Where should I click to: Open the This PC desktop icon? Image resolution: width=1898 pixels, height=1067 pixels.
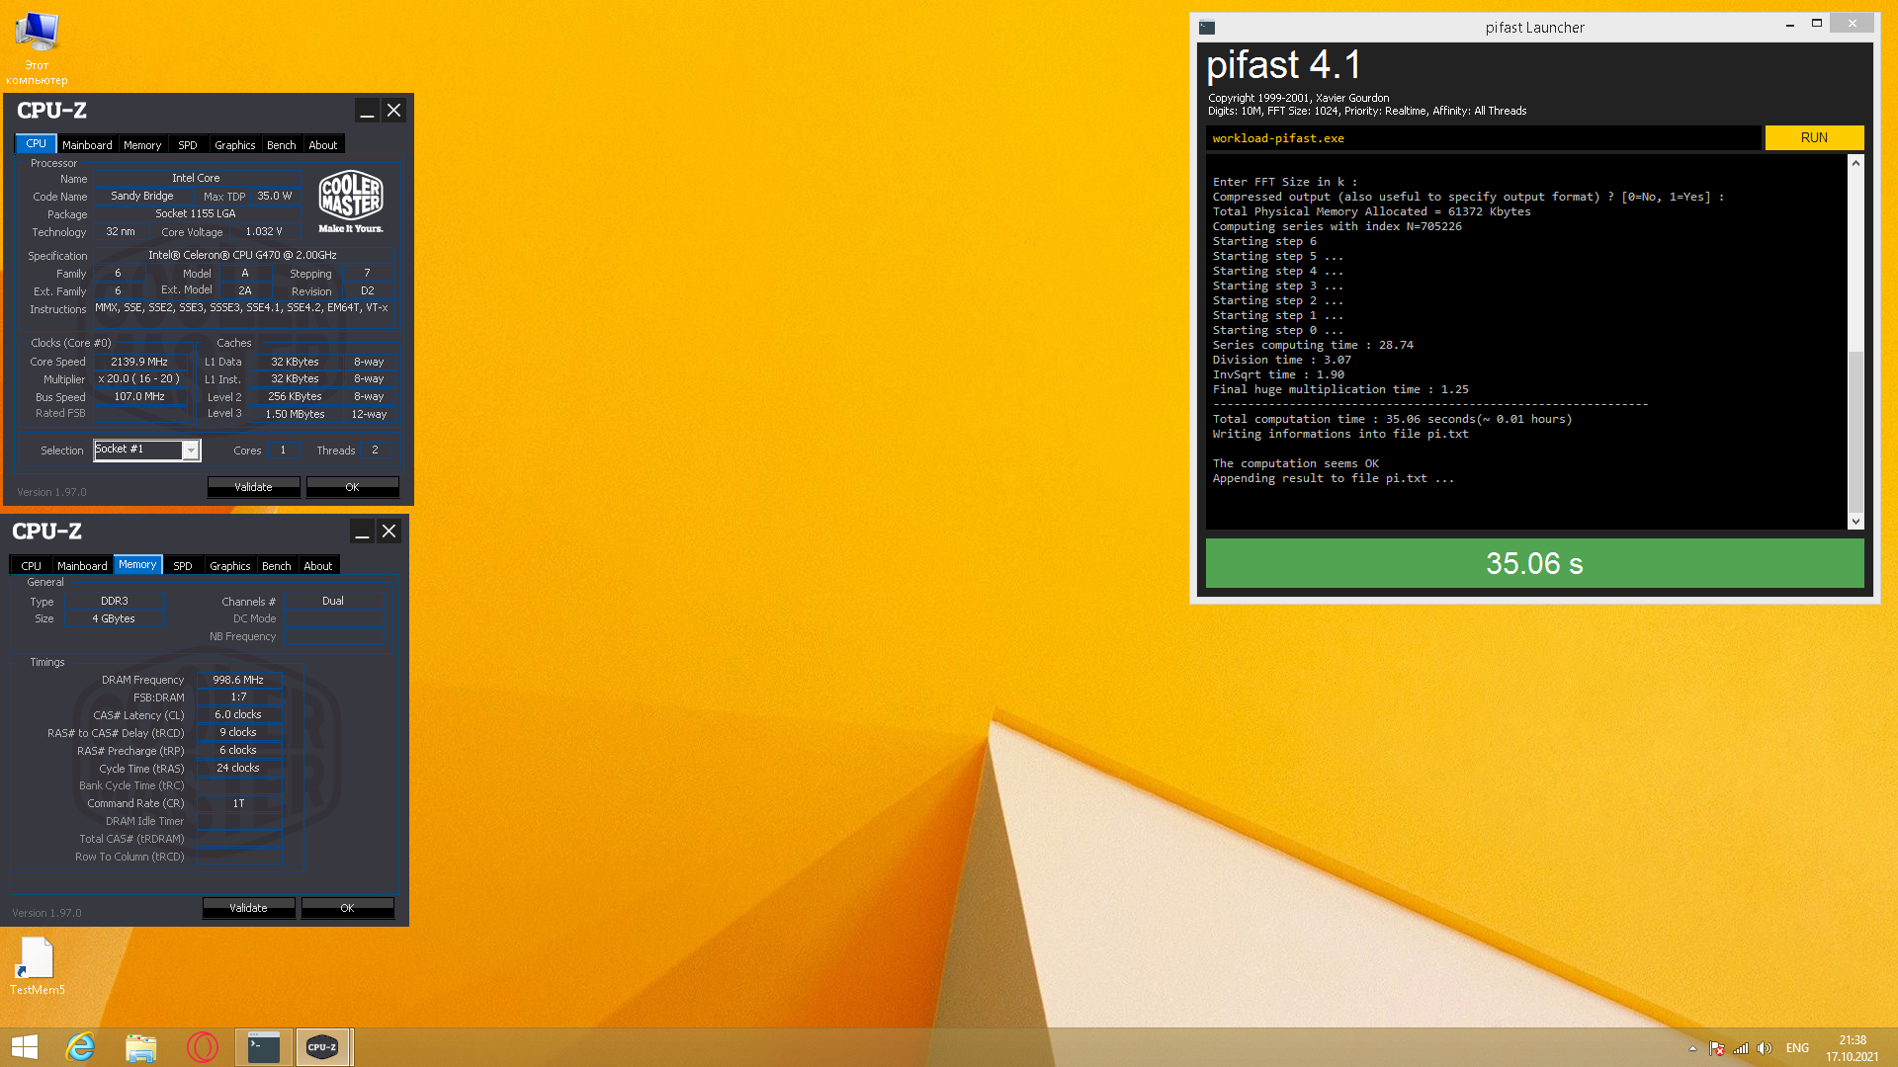(x=37, y=47)
